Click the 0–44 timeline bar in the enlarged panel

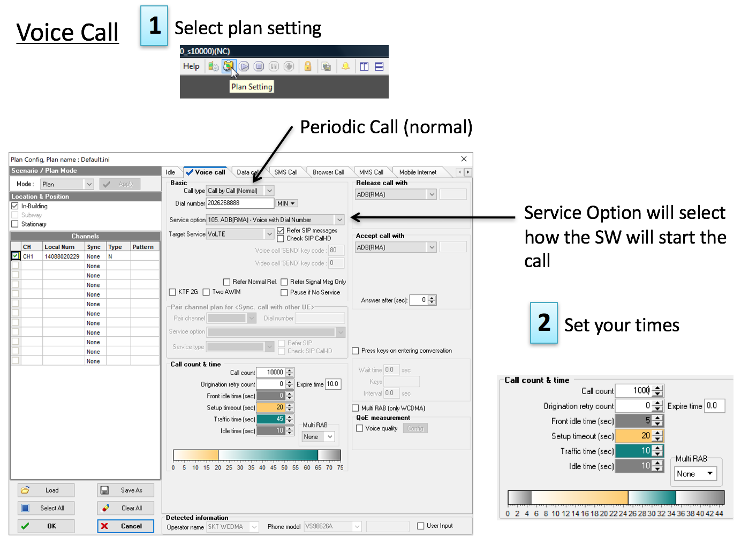tap(616, 497)
